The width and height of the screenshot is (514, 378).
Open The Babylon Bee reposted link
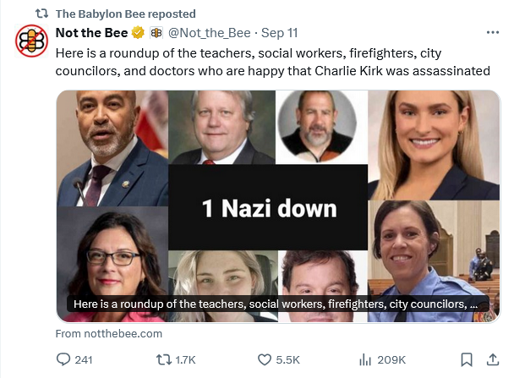pos(125,14)
